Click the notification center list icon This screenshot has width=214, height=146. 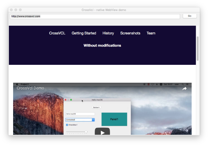[x=187, y=84]
